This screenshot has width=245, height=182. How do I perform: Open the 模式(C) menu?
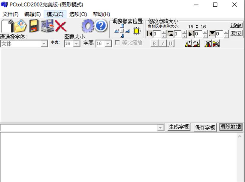55,14
